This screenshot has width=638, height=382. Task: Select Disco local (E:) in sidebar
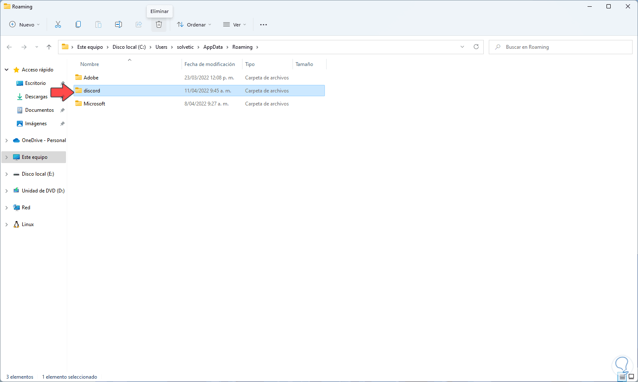tap(38, 174)
